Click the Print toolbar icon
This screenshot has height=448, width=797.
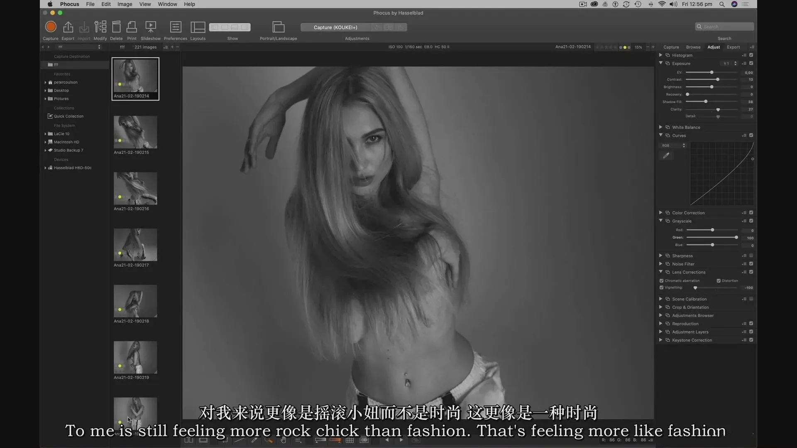click(x=132, y=27)
